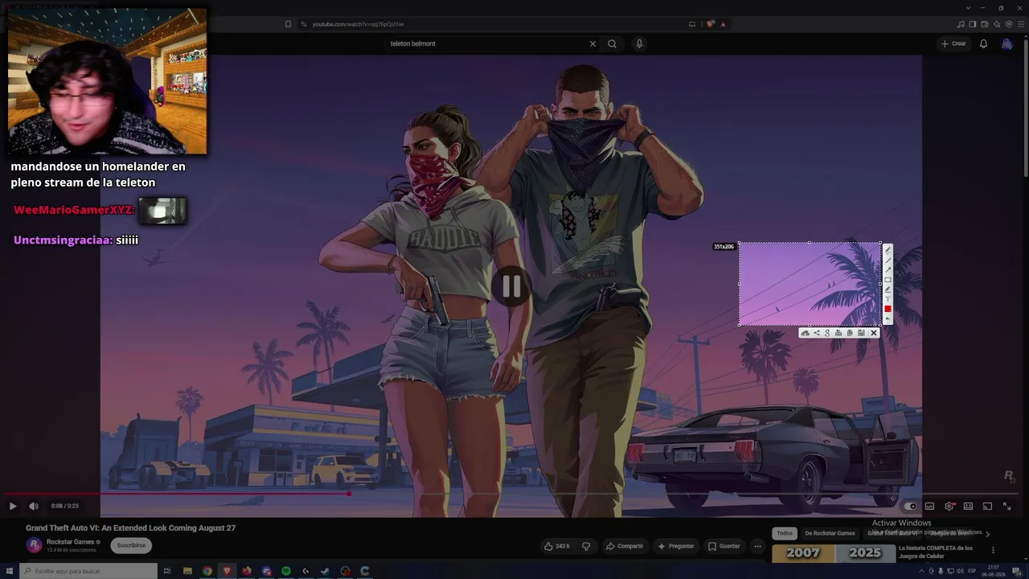This screenshot has height=579, width=1029.
Task: Cast video to another screen
Action: coord(987,506)
